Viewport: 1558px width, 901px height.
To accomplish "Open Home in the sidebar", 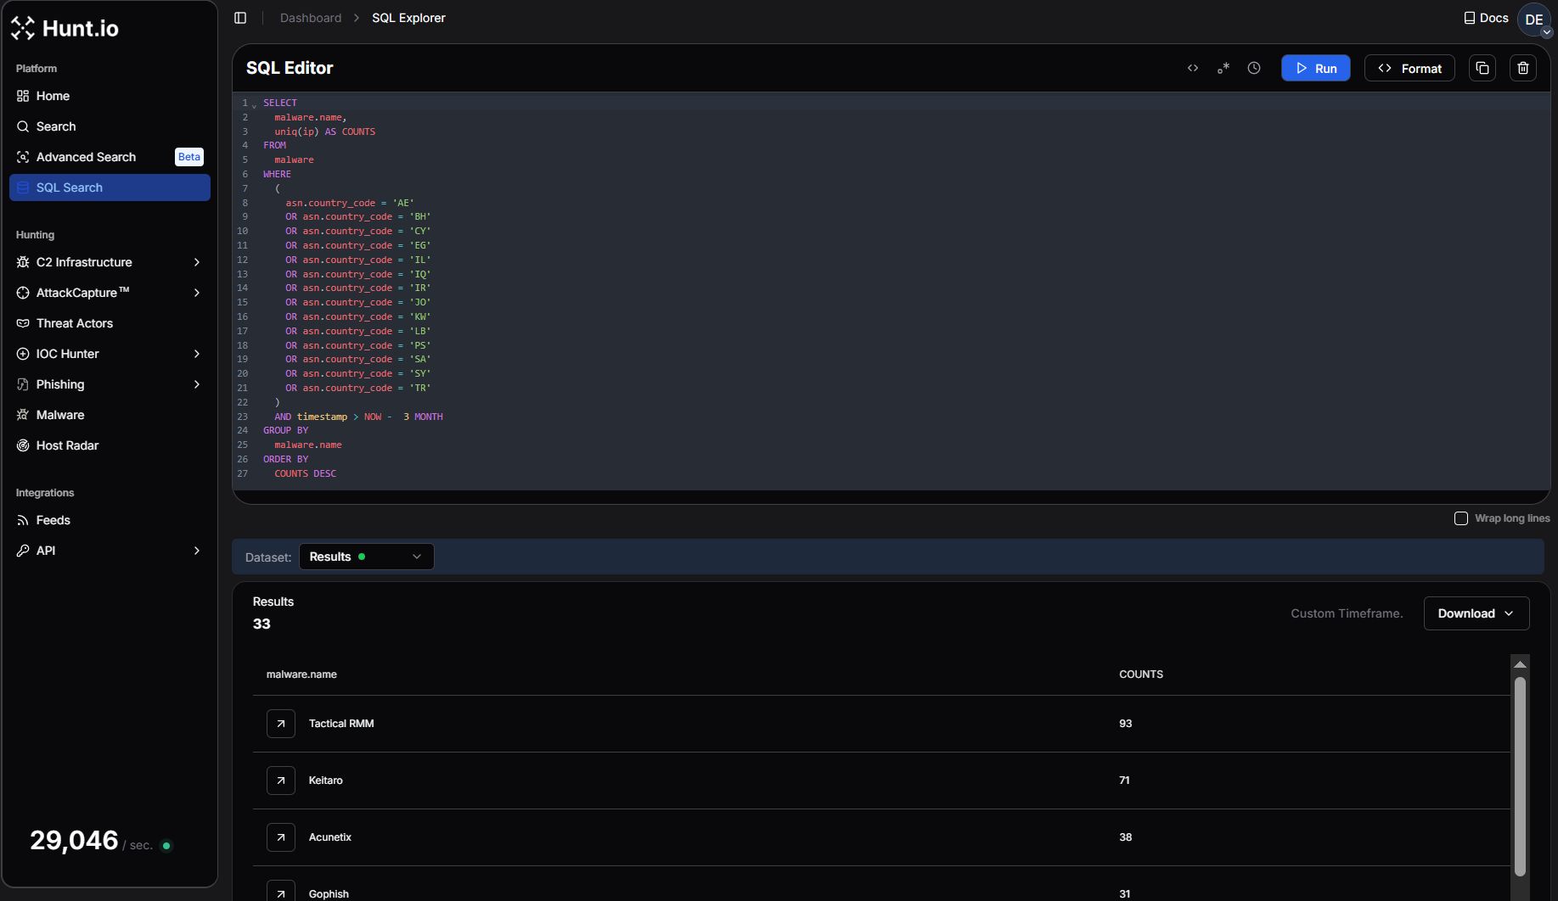I will [110, 96].
